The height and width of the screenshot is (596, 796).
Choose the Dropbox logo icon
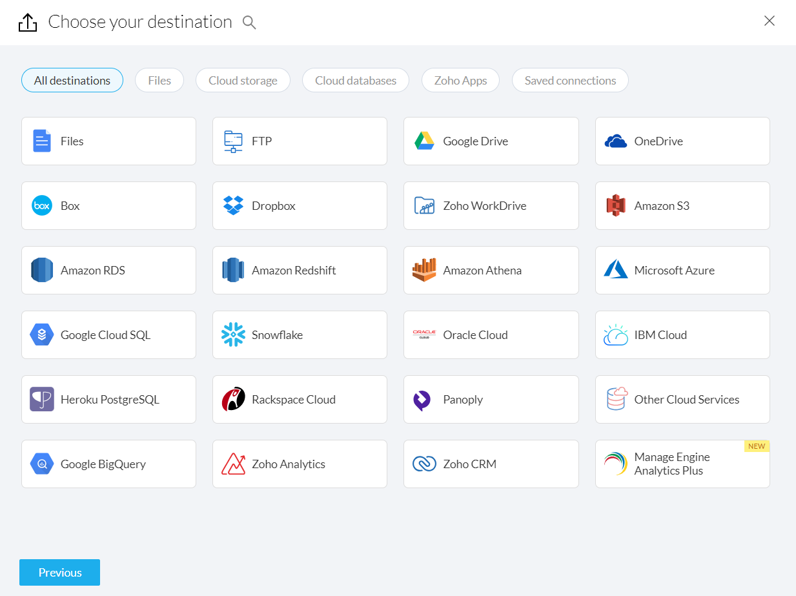(233, 205)
